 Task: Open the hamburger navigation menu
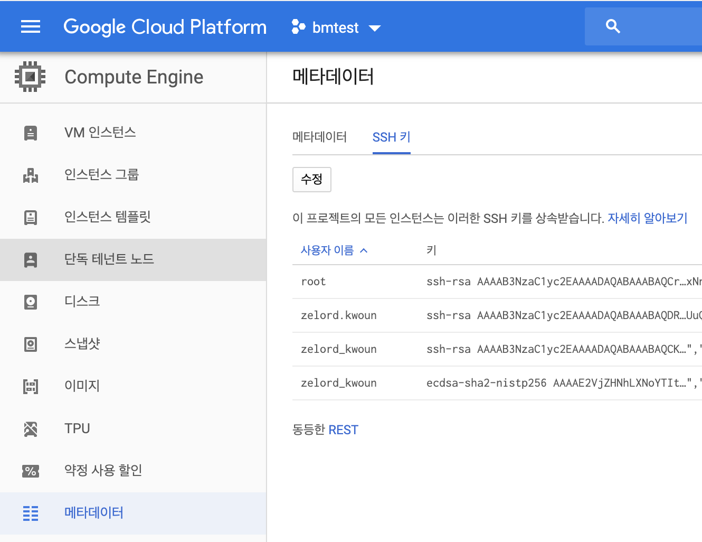pyautogui.click(x=31, y=26)
